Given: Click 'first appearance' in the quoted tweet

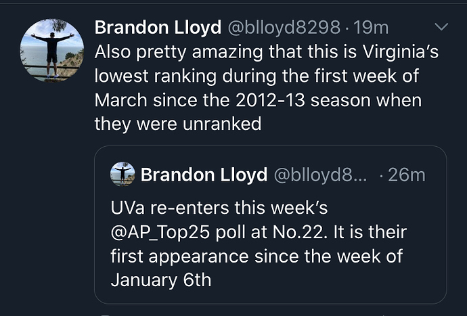Looking at the screenshot, I should [179, 256].
